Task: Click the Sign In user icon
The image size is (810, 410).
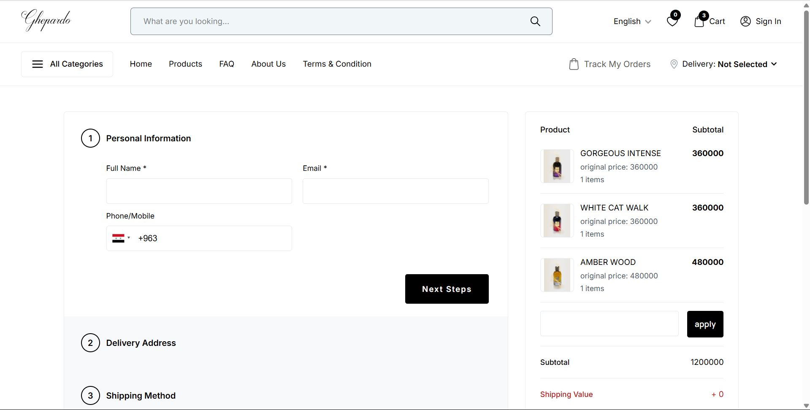Action: click(745, 21)
